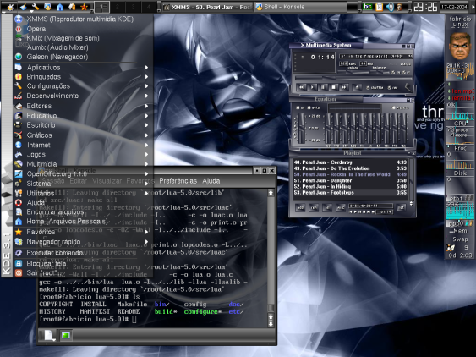Screen dimensions: 476x357
Task: Expand the Gráficos submenu
Action: [x=83, y=135]
